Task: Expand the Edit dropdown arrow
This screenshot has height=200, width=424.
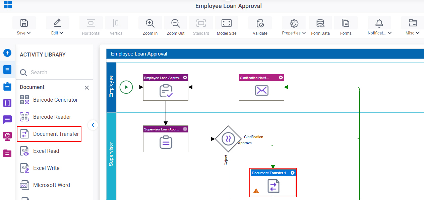Action: (x=61, y=33)
